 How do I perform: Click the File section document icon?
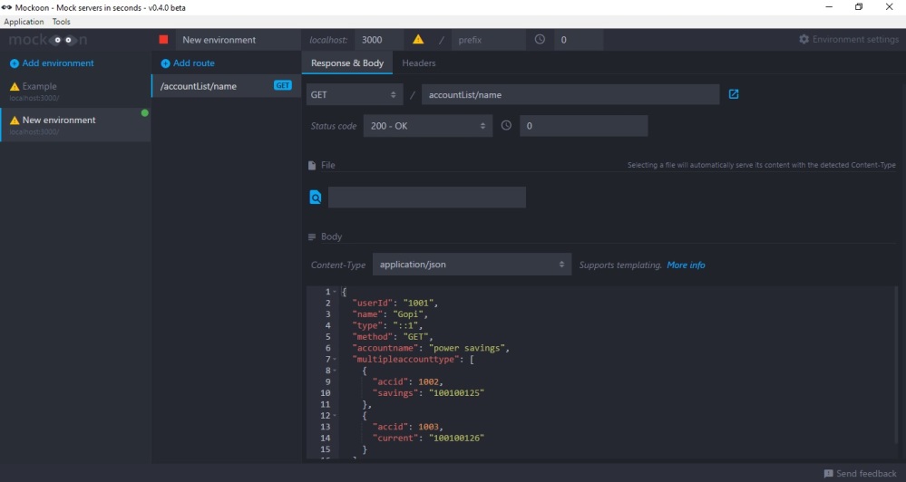[x=312, y=165]
